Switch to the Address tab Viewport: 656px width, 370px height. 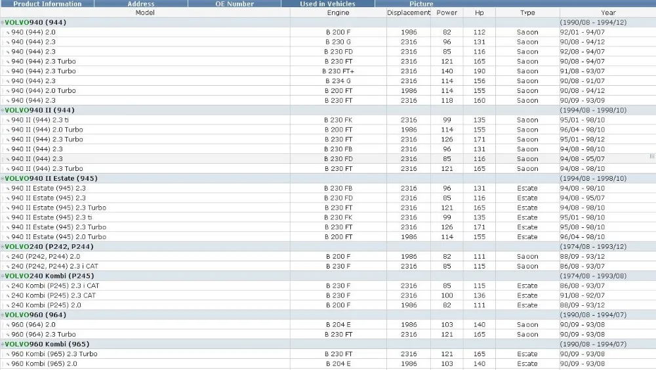141,4
